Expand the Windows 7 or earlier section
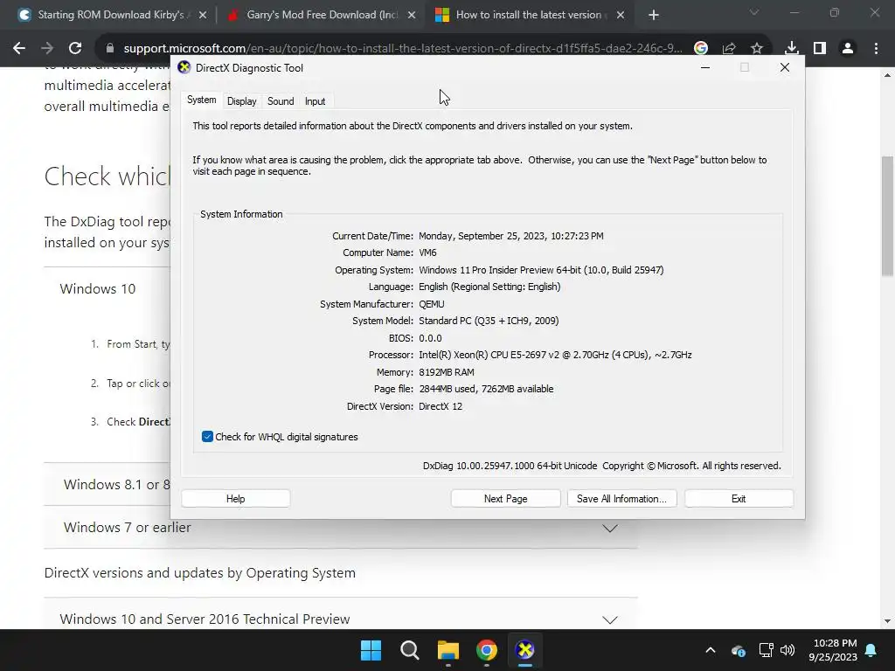Screen dimensions: 895x671 (x=341, y=528)
